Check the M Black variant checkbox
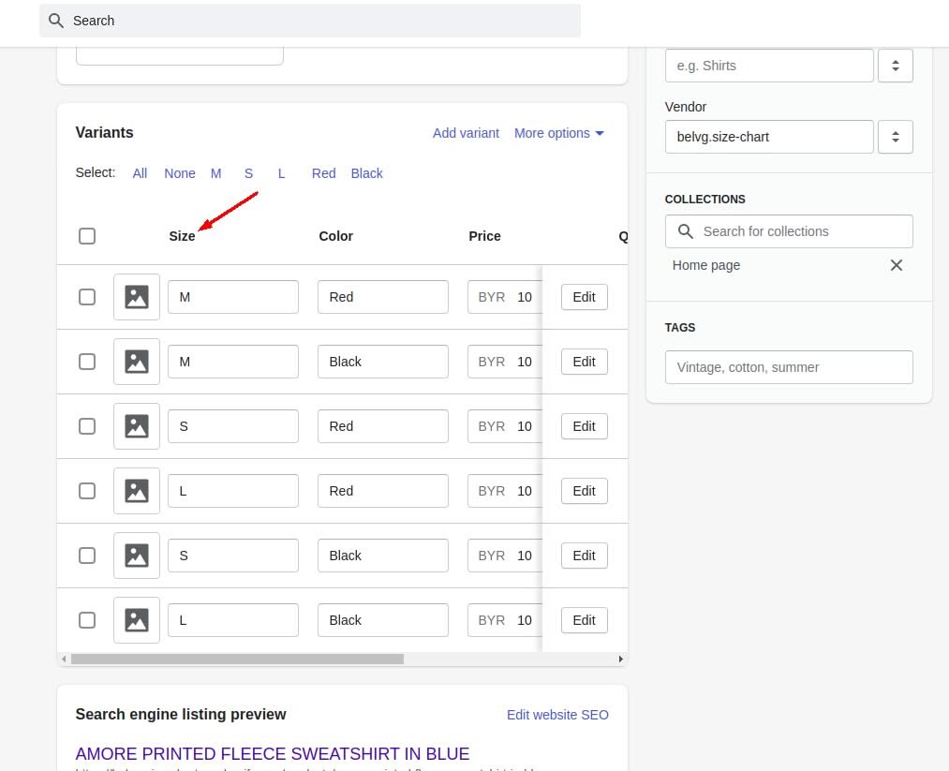Screen dimensions: 949x771 click(x=87, y=362)
